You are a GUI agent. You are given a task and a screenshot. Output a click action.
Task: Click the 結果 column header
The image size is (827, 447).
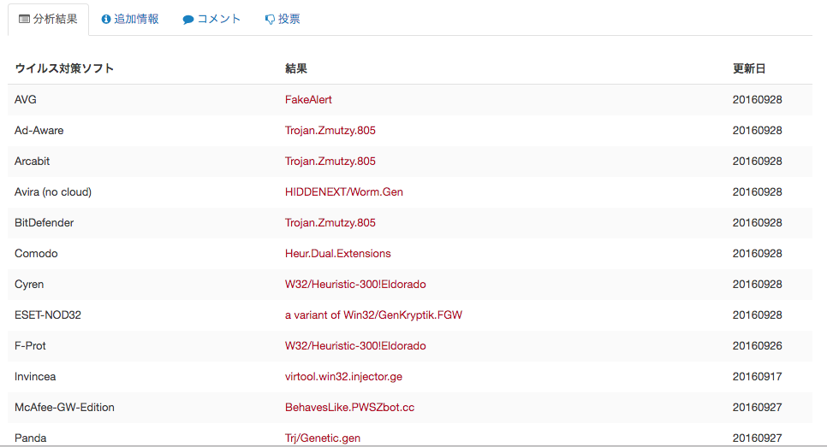(296, 68)
